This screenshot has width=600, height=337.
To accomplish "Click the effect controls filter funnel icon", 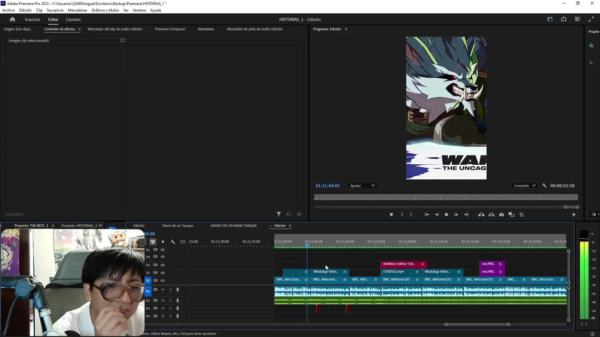I will click(278, 214).
